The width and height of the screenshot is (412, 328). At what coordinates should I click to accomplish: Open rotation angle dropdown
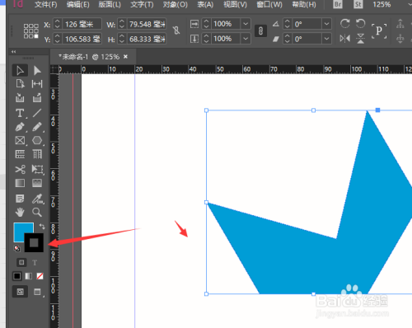tap(326, 24)
